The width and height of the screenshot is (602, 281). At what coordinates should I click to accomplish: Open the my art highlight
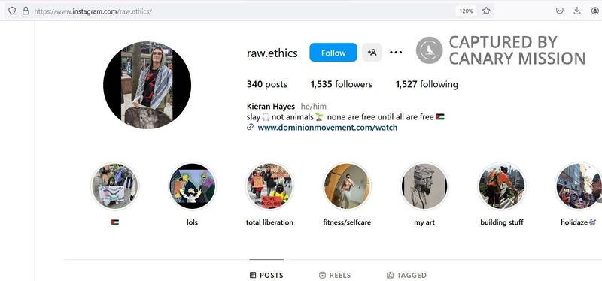424,186
